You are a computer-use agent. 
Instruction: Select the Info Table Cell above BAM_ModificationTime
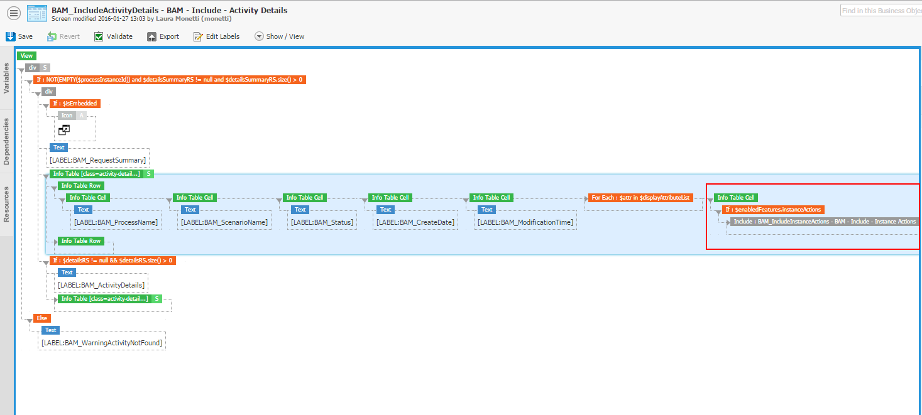click(492, 198)
